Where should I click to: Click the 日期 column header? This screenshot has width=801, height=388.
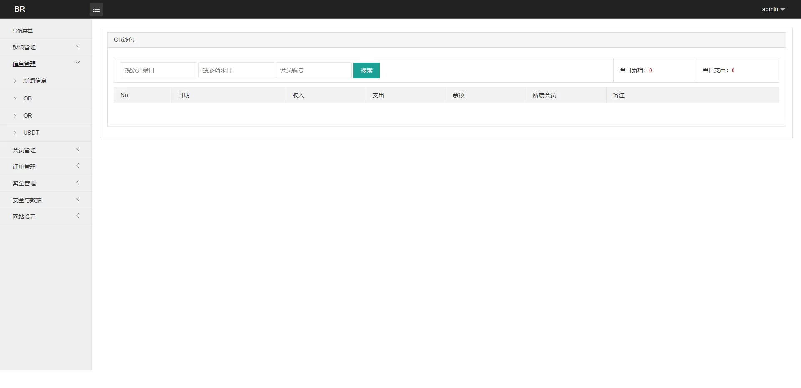[x=184, y=95]
